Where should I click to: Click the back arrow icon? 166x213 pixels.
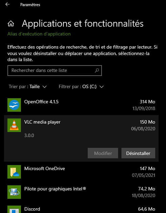7,4
